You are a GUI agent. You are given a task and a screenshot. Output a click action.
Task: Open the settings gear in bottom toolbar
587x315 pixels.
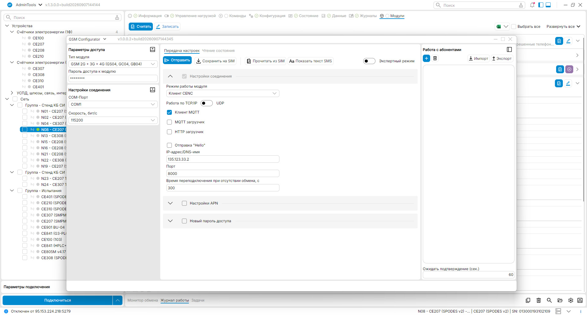(570, 300)
